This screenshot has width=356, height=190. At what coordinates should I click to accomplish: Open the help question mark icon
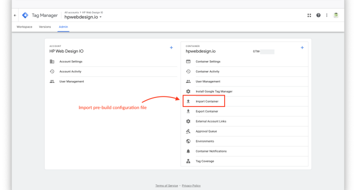point(318,15)
